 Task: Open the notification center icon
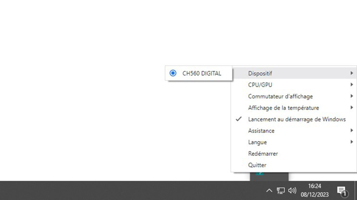point(341,190)
